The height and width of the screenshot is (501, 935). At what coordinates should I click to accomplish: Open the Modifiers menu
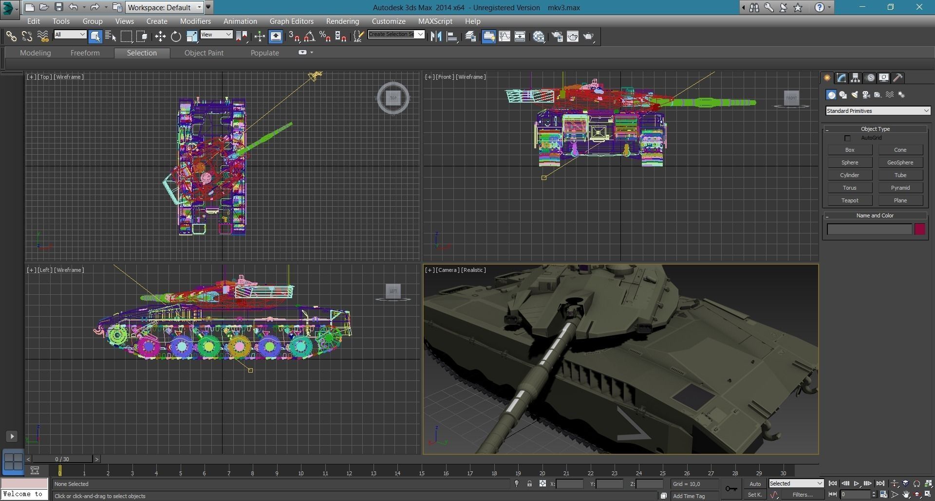(x=195, y=21)
